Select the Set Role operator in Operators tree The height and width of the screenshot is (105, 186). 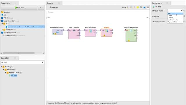[14, 76]
